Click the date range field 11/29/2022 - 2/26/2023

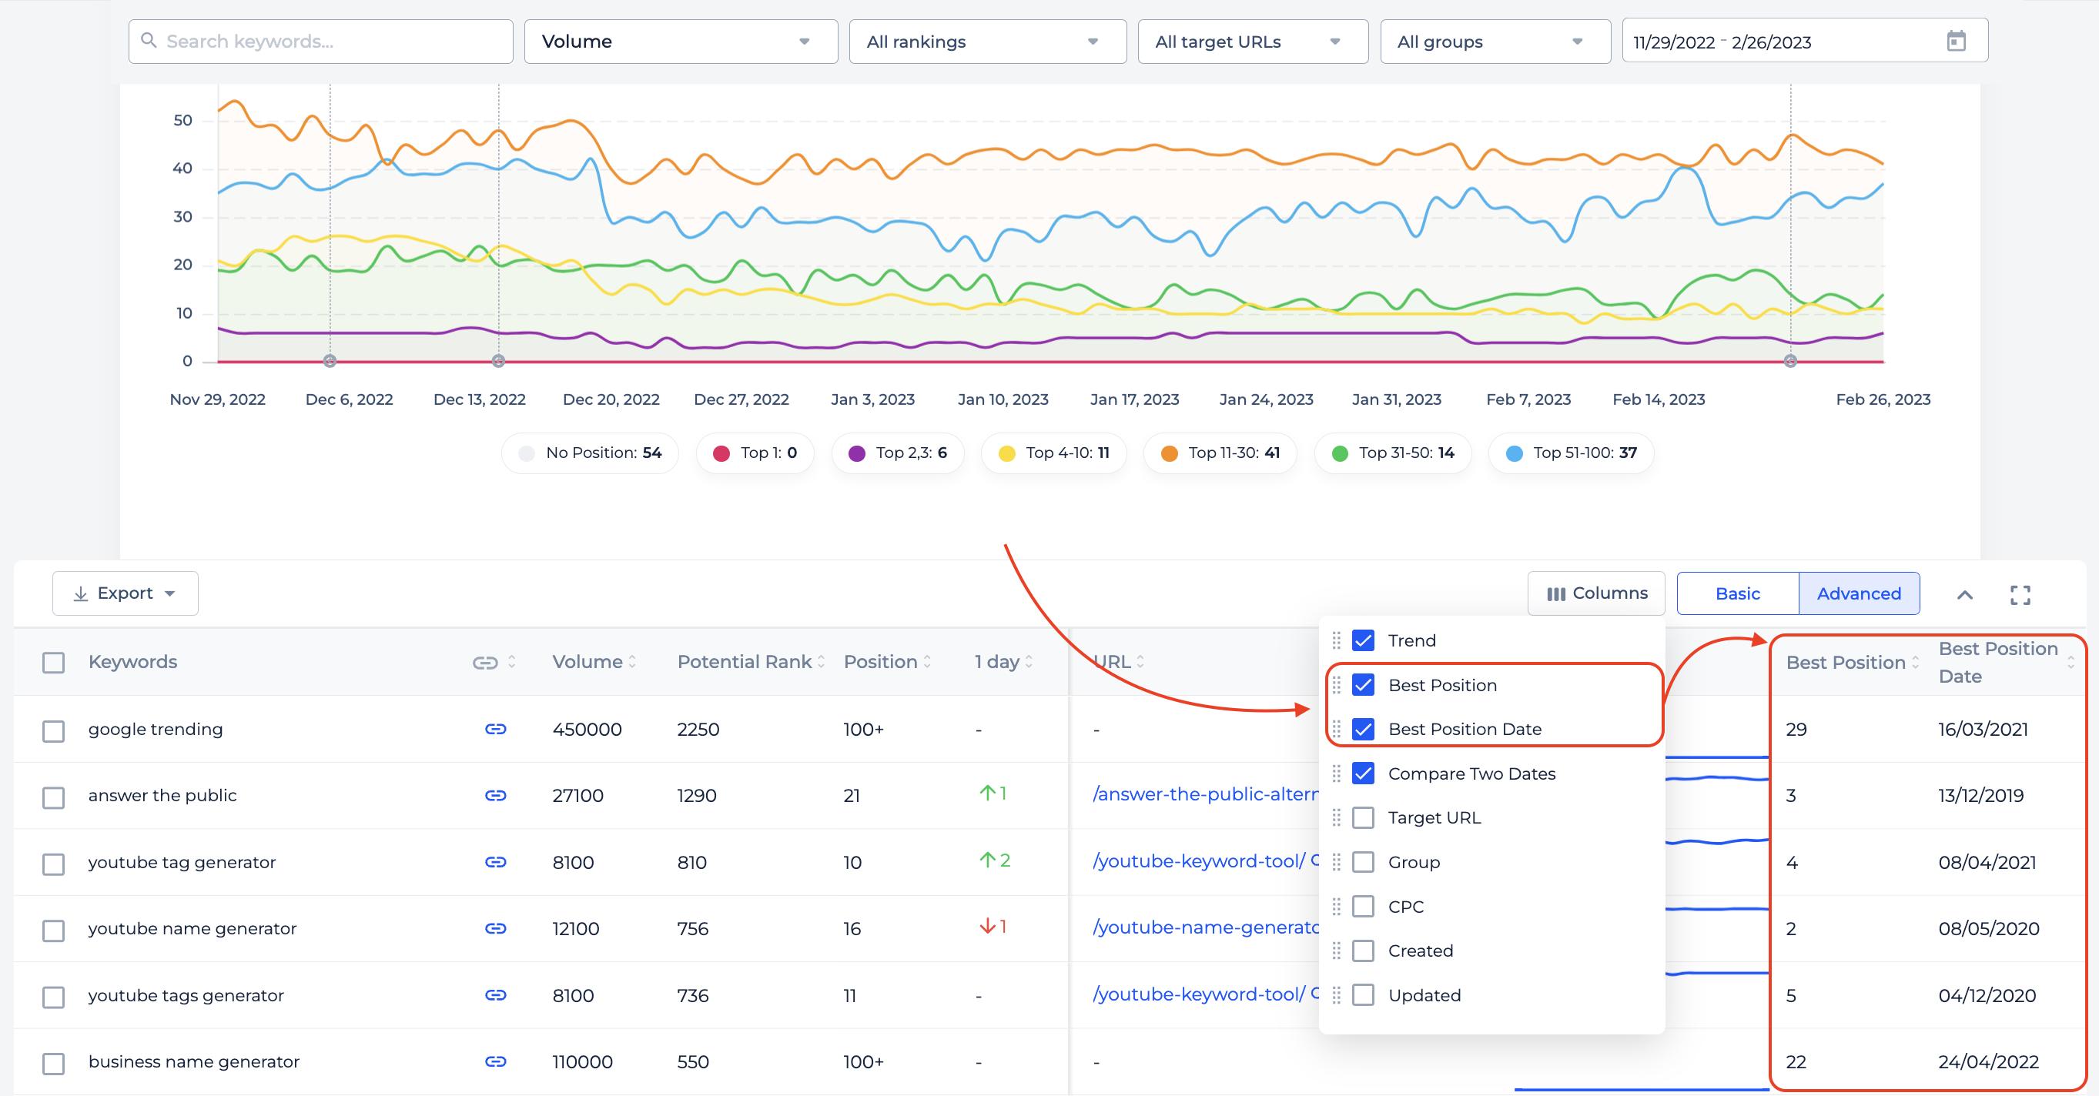click(x=1805, y=41)
